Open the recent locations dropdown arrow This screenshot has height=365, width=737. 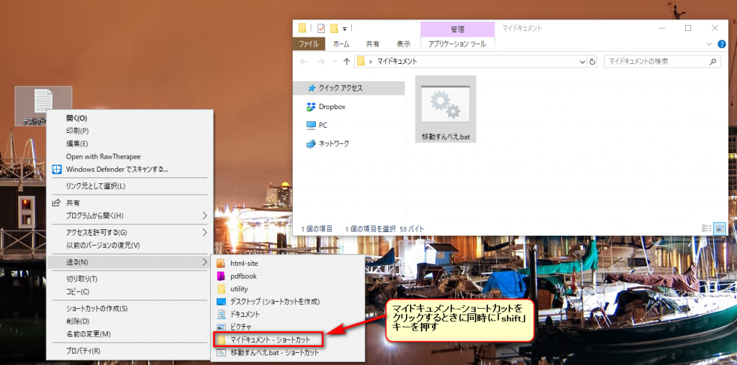coord(333,62)
